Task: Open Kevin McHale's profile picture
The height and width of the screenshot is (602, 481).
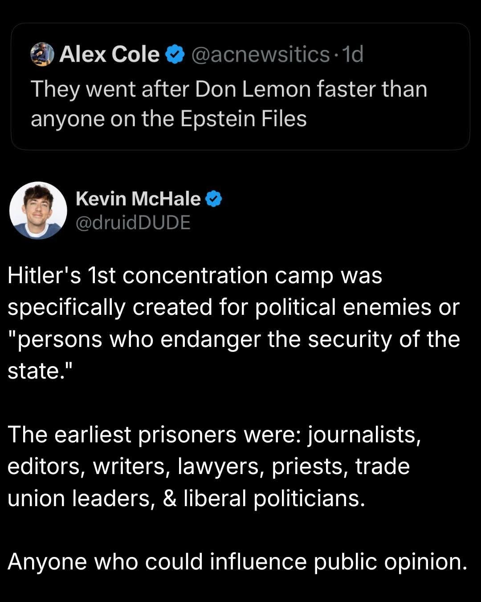Action: (38, 210)
